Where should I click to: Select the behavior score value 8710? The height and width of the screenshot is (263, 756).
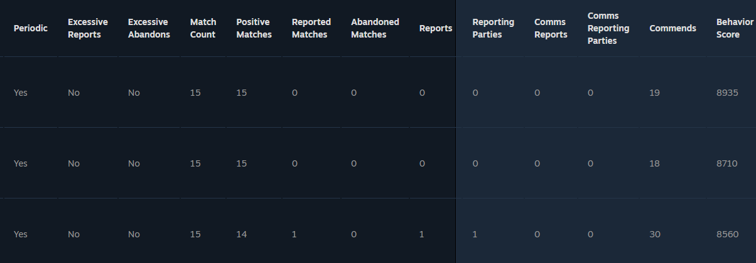pos(726,163)
